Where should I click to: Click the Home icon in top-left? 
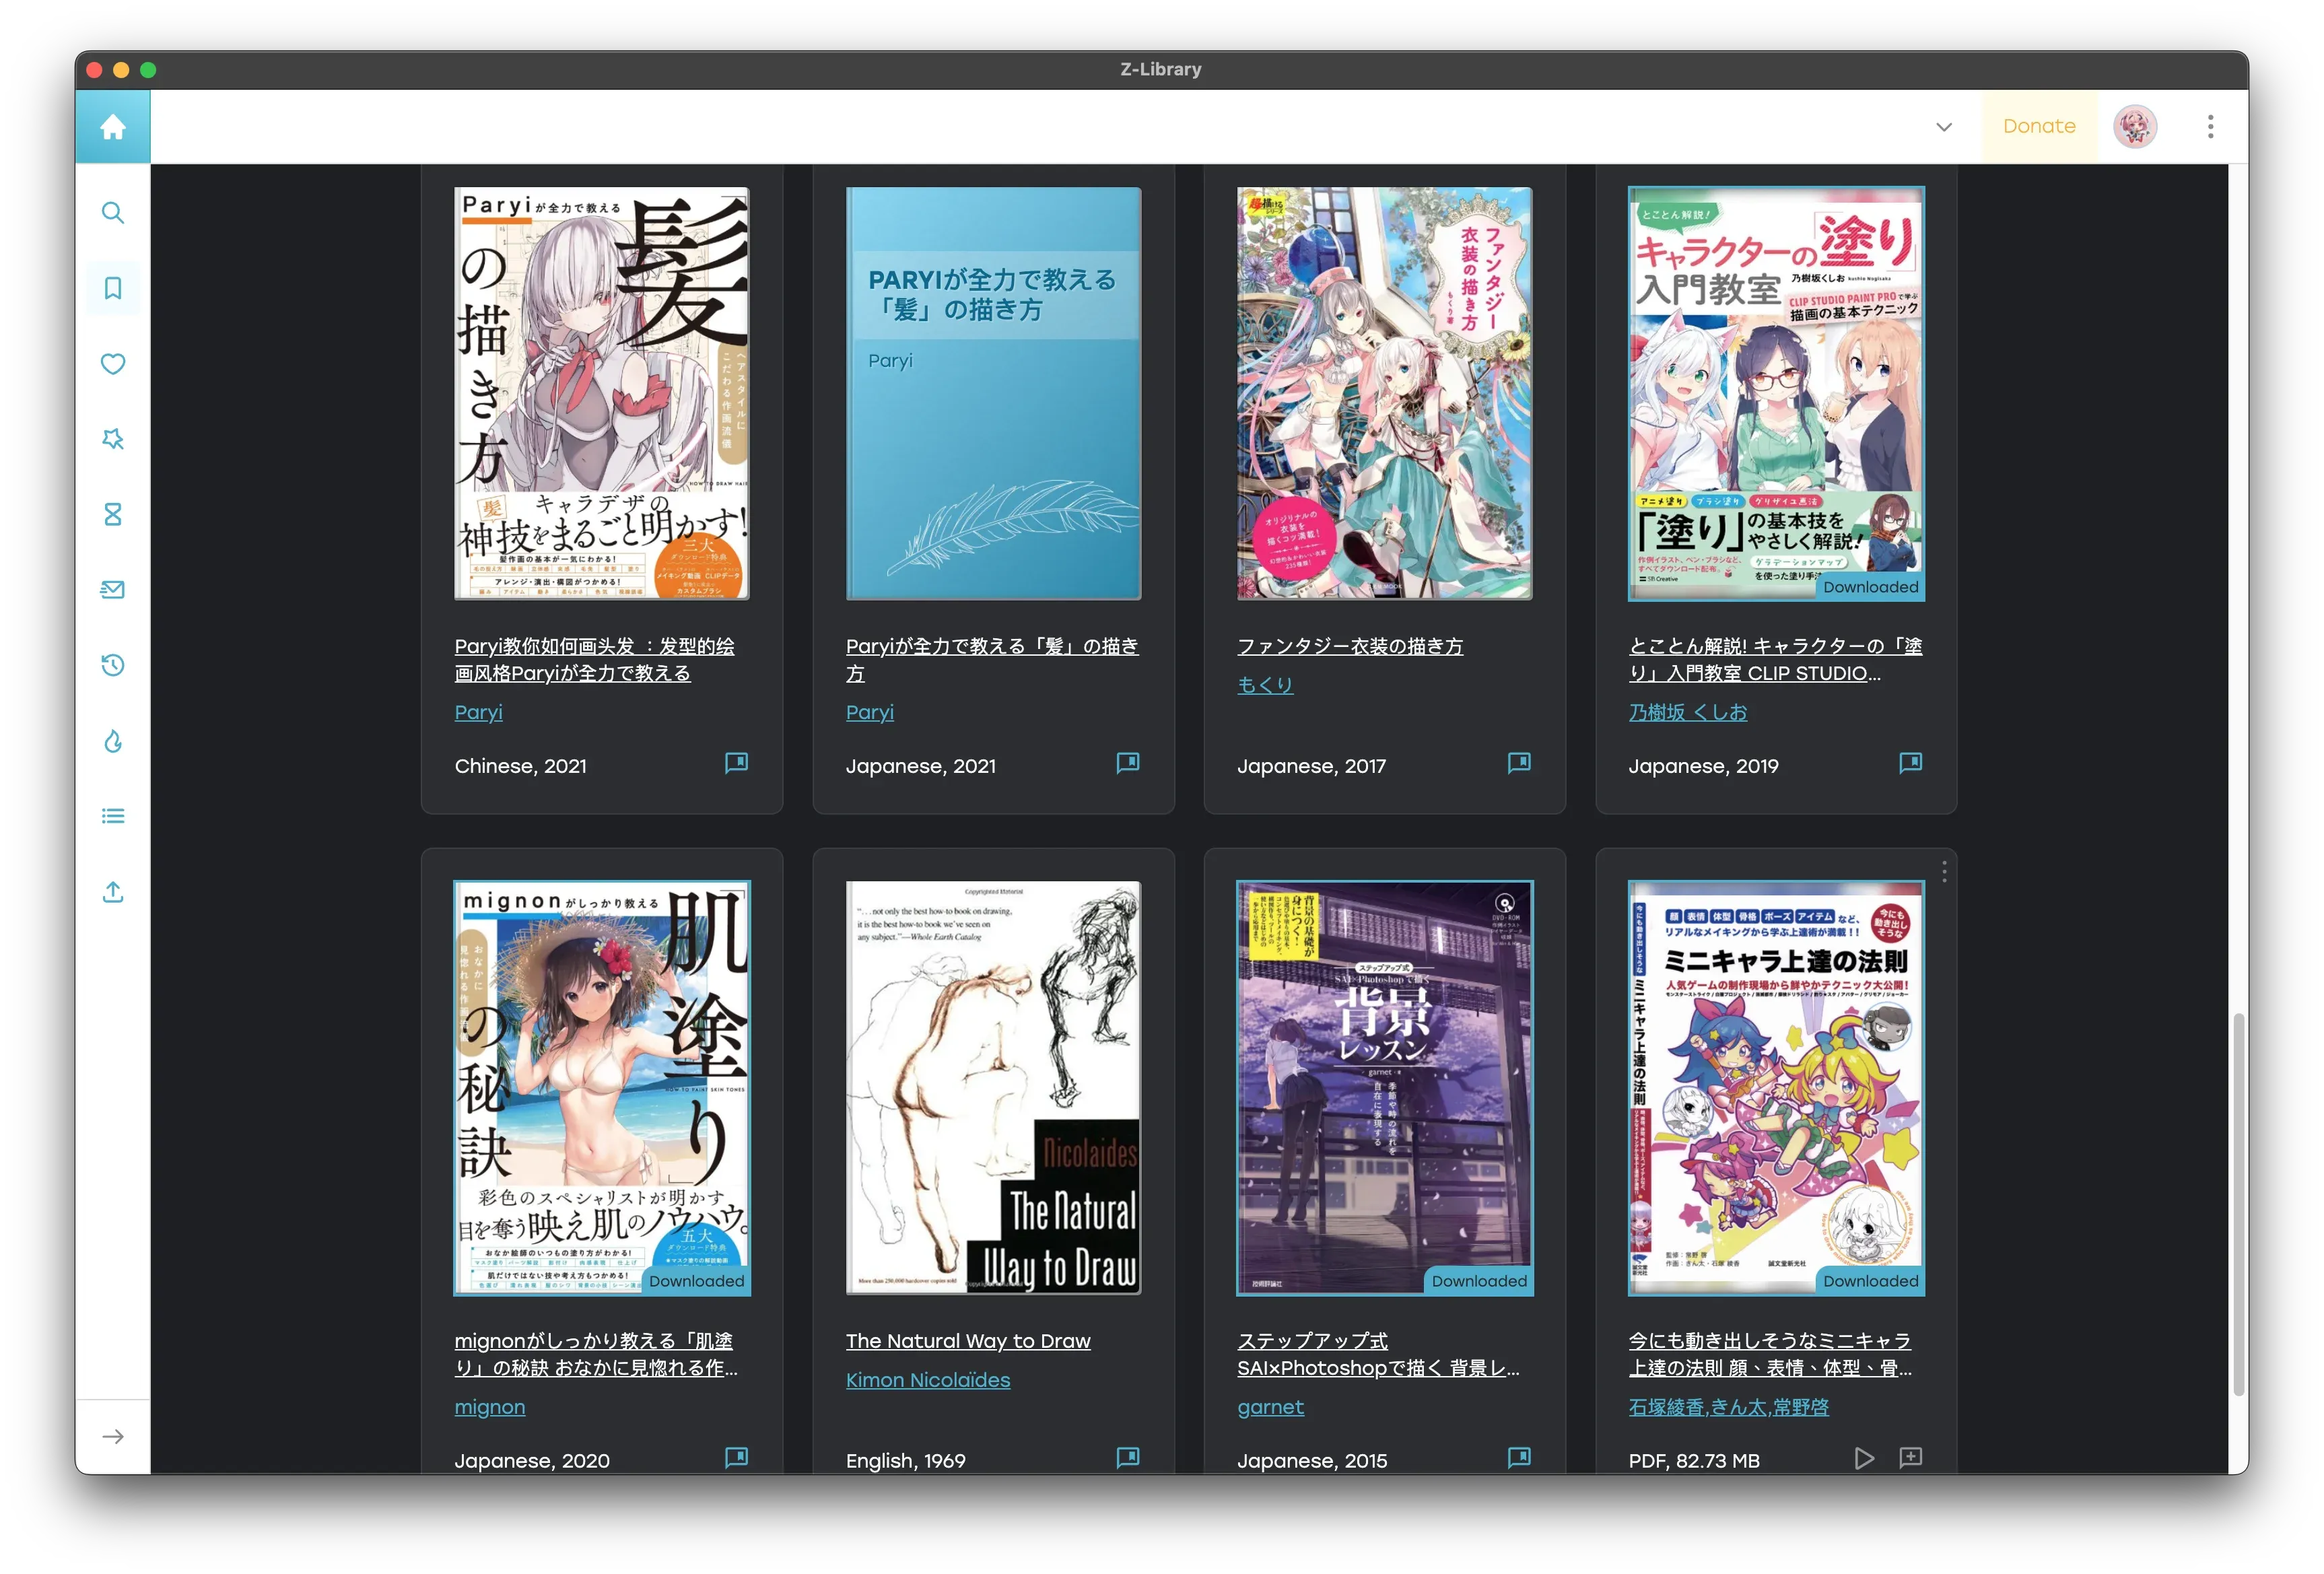pyautogui.click(x=113, y=127)
